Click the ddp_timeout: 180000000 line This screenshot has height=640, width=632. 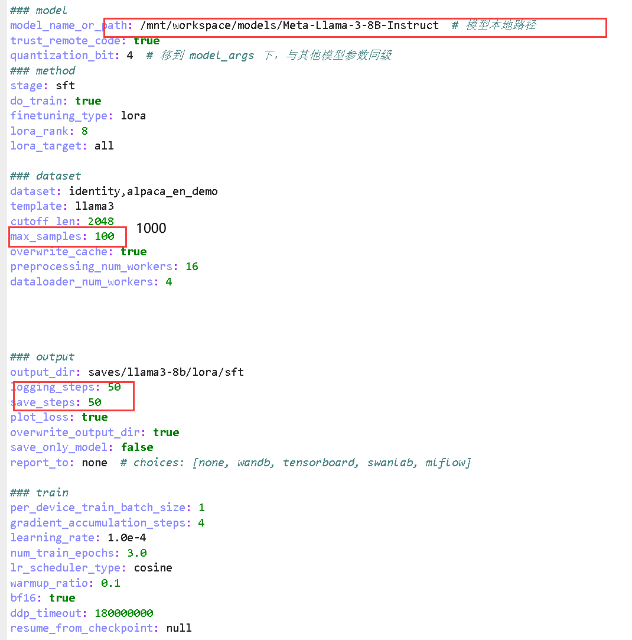click(82, 613)
